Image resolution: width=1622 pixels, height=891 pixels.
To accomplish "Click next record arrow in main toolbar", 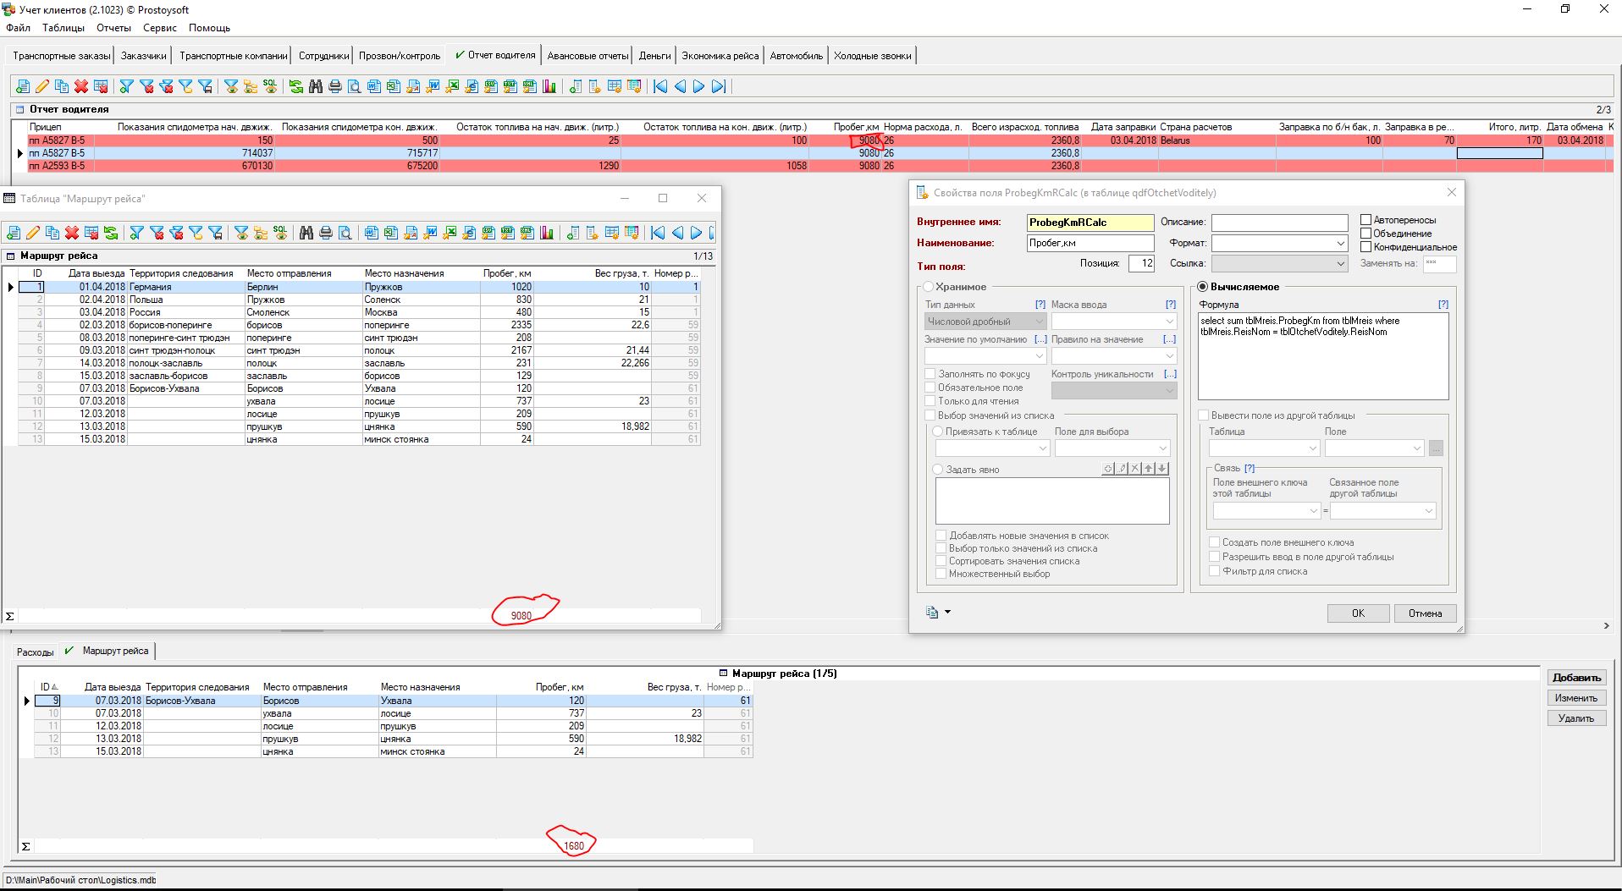I will (x=699, y=86).
